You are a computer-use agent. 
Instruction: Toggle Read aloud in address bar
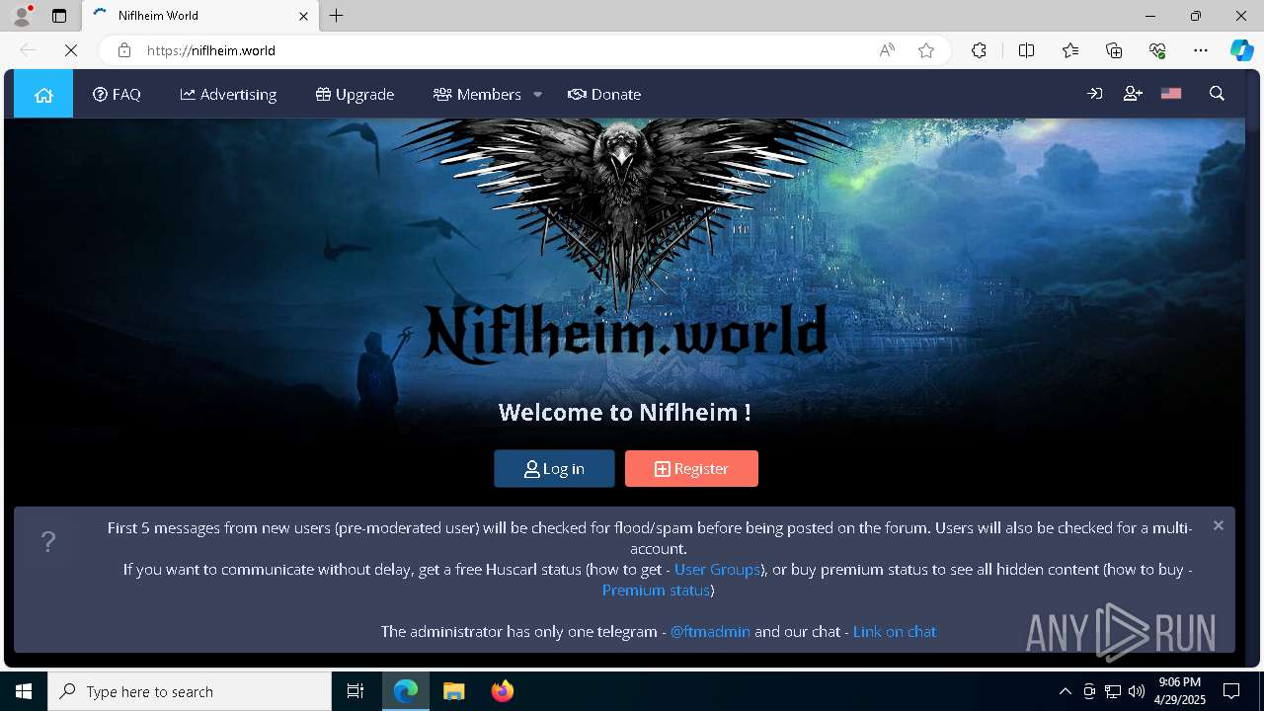pyautogui.click(x=887, y=50)
